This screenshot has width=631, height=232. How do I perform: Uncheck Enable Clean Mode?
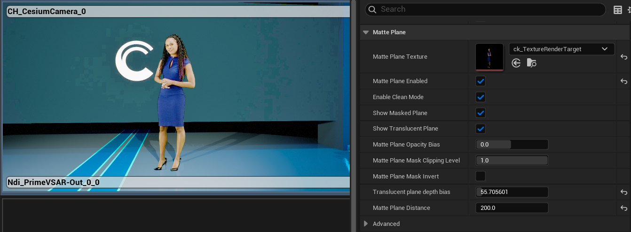[x=481, y=97]
